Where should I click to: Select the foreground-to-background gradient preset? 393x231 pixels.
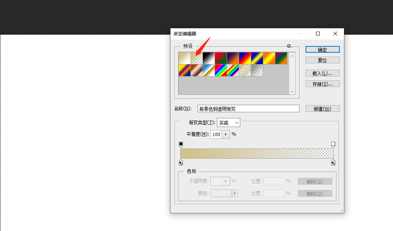click(x=184, y=58)
